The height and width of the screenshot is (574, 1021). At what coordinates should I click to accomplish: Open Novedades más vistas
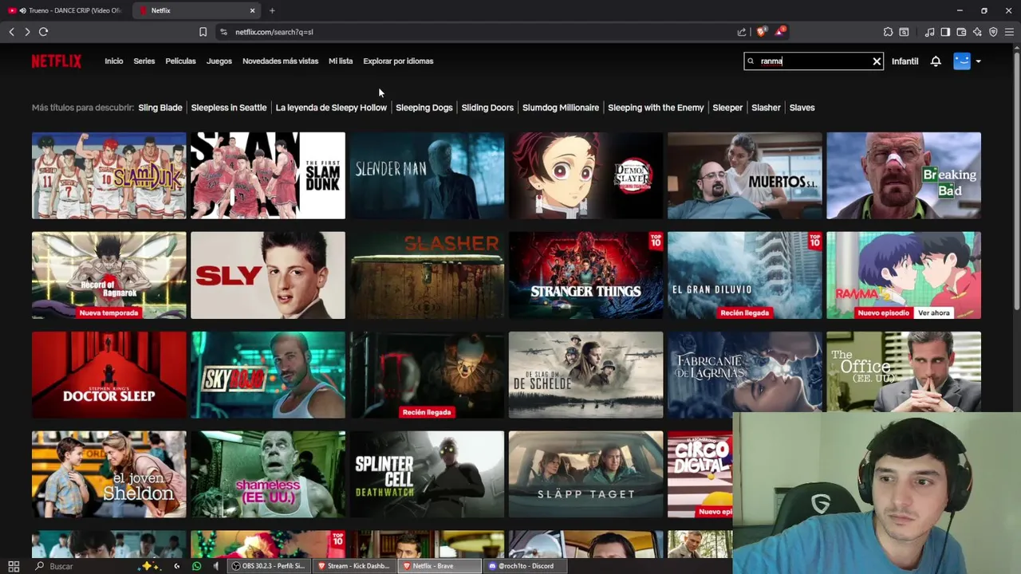280,61
